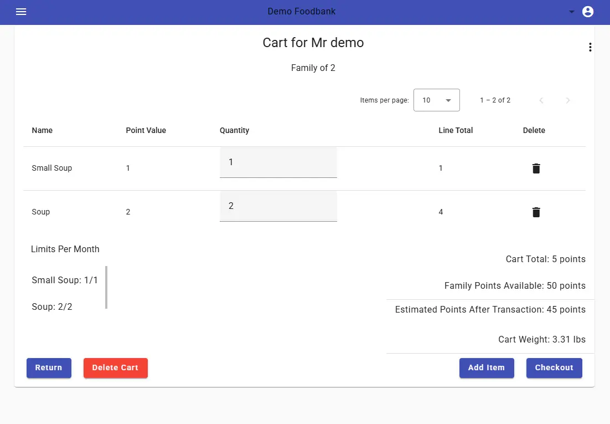Image resolution: width=610 pixels, height=424 pixels.
Task: Go to previous page with left chevron
Action: 541,100
